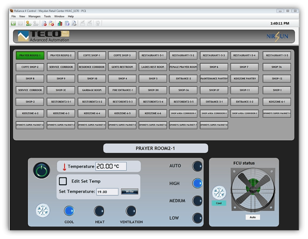Select the GARBAGE ROOM zone button
Screen dimensions: 308x239
click(92, 90)
